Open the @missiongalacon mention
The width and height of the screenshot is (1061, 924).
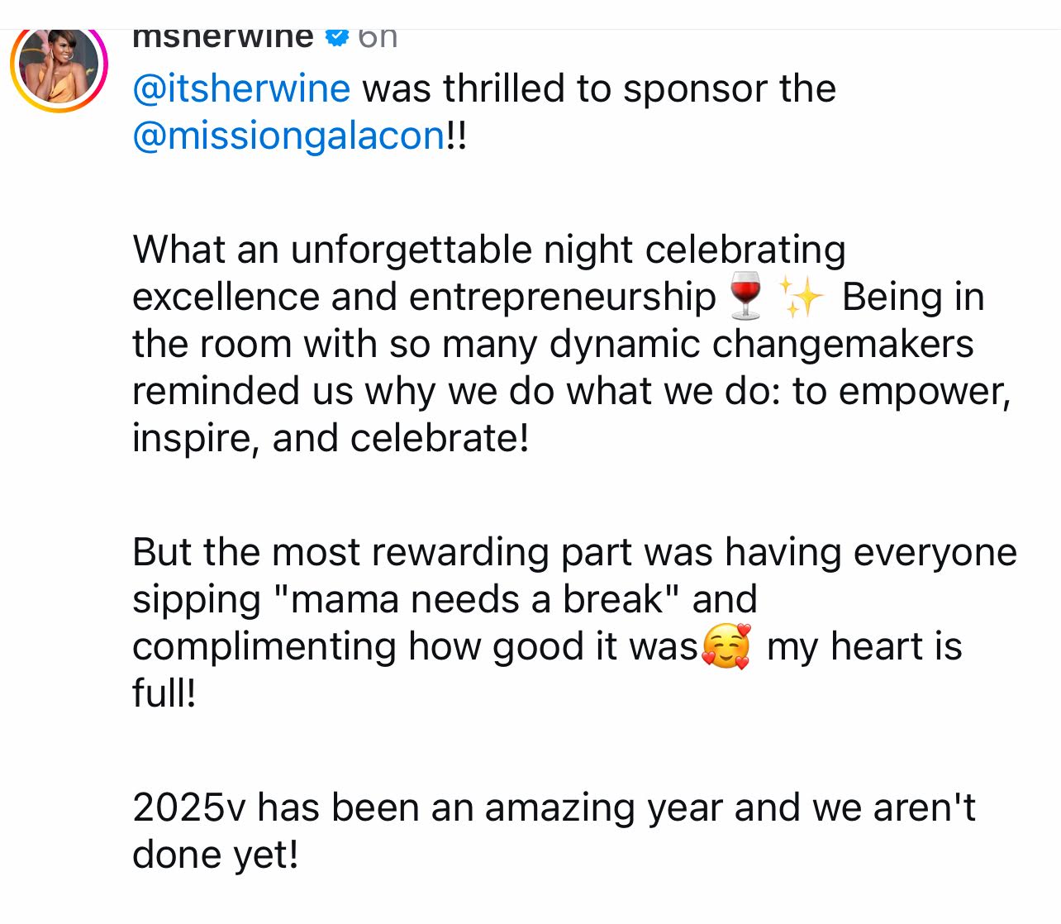(x=289, y=136)
